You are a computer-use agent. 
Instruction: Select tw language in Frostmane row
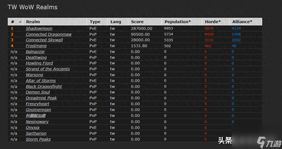tap(112, 46)
